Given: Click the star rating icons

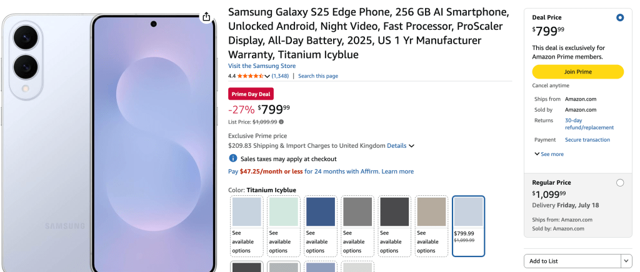Looking at the screenshot, I should [250, 76].
